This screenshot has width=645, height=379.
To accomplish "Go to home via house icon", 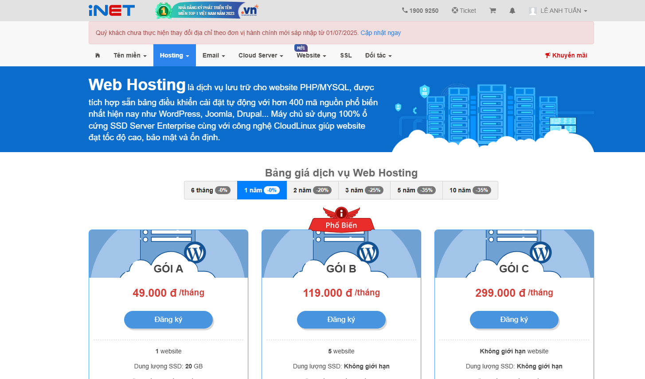I will click(x=98, y=55).
